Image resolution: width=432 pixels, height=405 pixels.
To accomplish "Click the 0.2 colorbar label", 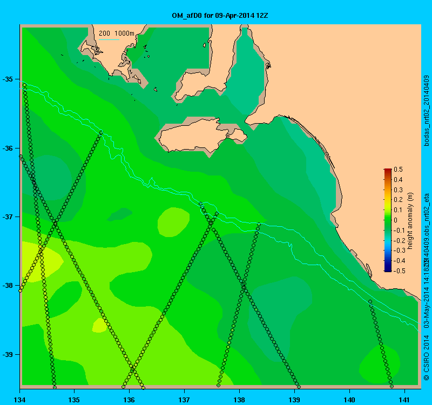I will click(x=398, y=200).
